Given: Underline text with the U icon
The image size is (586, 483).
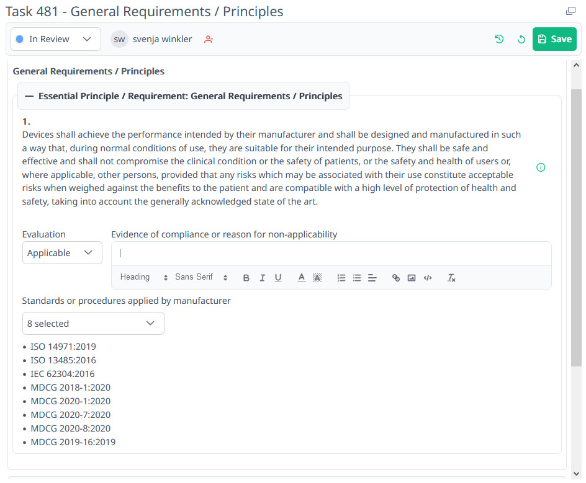Looking at the screenshot, I should (277, 278).
